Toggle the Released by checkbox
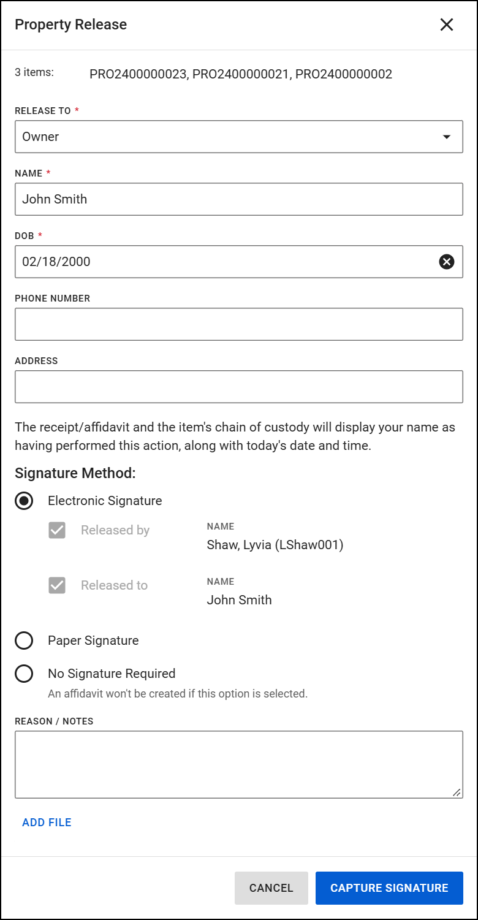This screenshot has height=920, width=478. (56, 530)
